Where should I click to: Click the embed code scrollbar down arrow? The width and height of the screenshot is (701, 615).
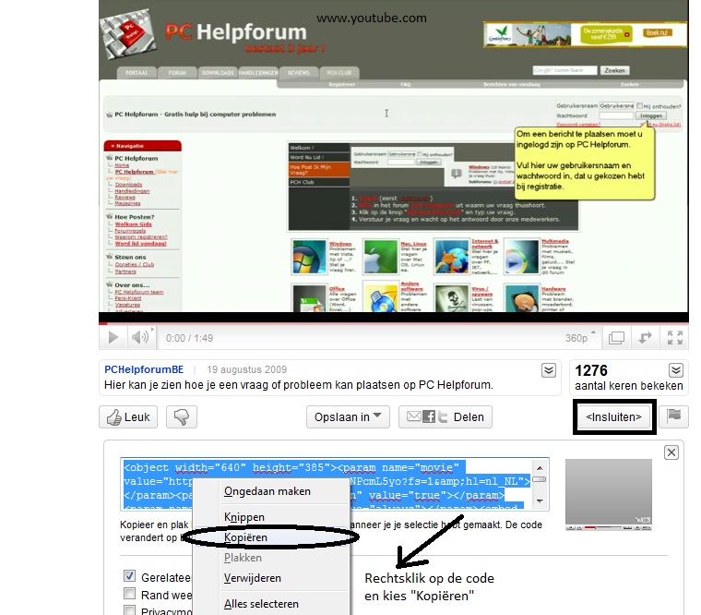541,500
